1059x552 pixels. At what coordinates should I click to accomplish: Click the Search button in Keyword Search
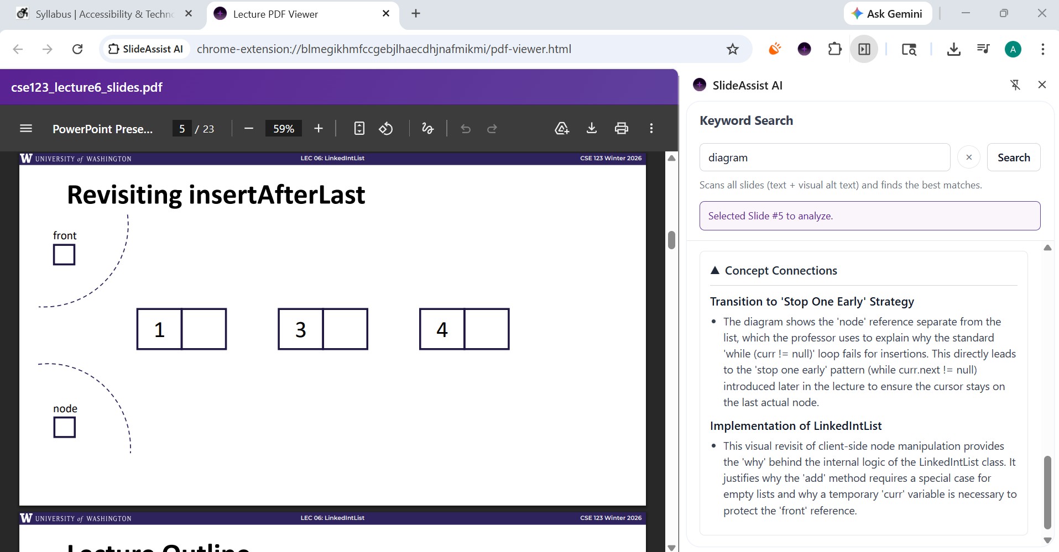(1014, 157)
